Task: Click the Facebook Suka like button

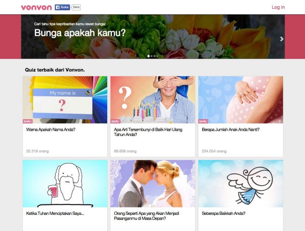Action: click(x=62, y=7)
